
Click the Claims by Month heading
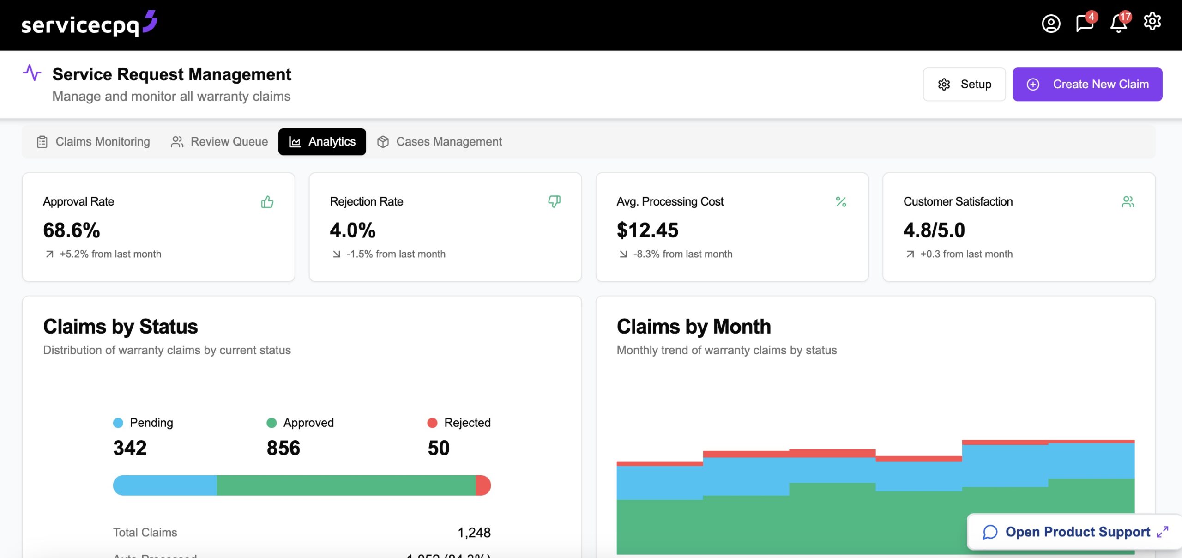(x=694, y=327)
